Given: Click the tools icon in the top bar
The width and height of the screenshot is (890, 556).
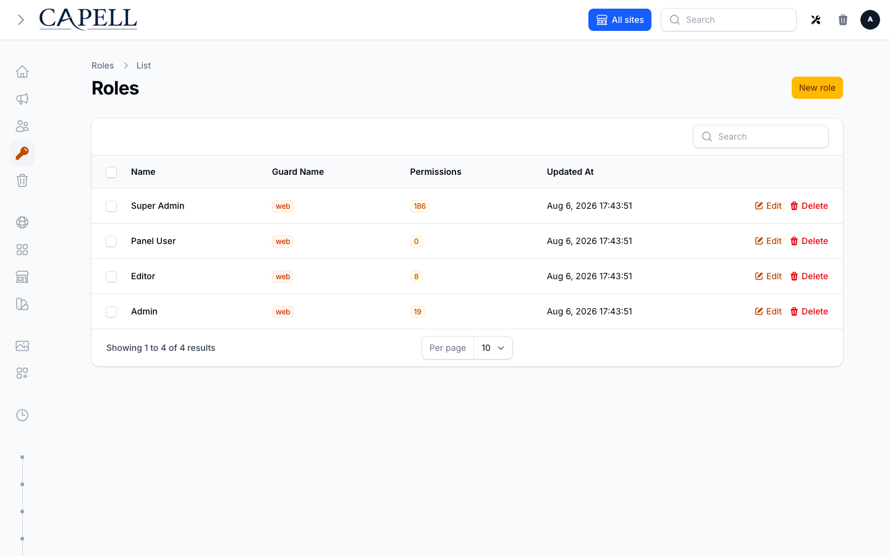Looking at the screenshot, I should (816, 20).
